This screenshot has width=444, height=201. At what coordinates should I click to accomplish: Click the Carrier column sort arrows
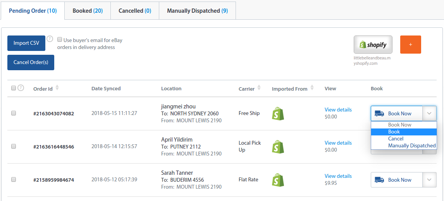click(259, 88)
